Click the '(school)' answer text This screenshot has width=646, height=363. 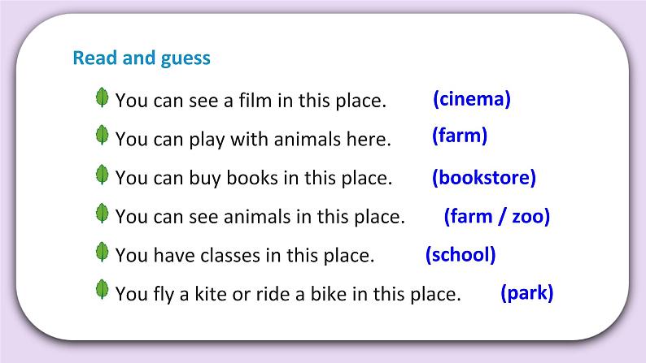(460, 254)
